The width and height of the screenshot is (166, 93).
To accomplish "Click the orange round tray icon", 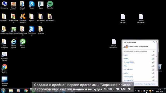I will (150, 91).
